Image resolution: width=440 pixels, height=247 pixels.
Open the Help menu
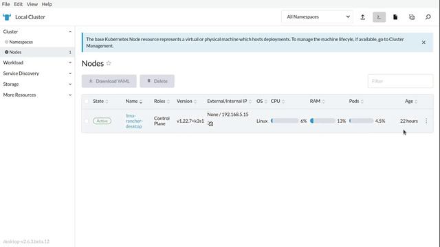(x=47, y=4)
